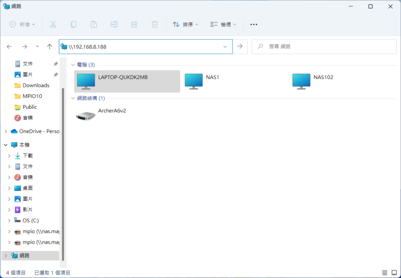Open 文件 under 本機
The image size is (401, 278).
23,167
